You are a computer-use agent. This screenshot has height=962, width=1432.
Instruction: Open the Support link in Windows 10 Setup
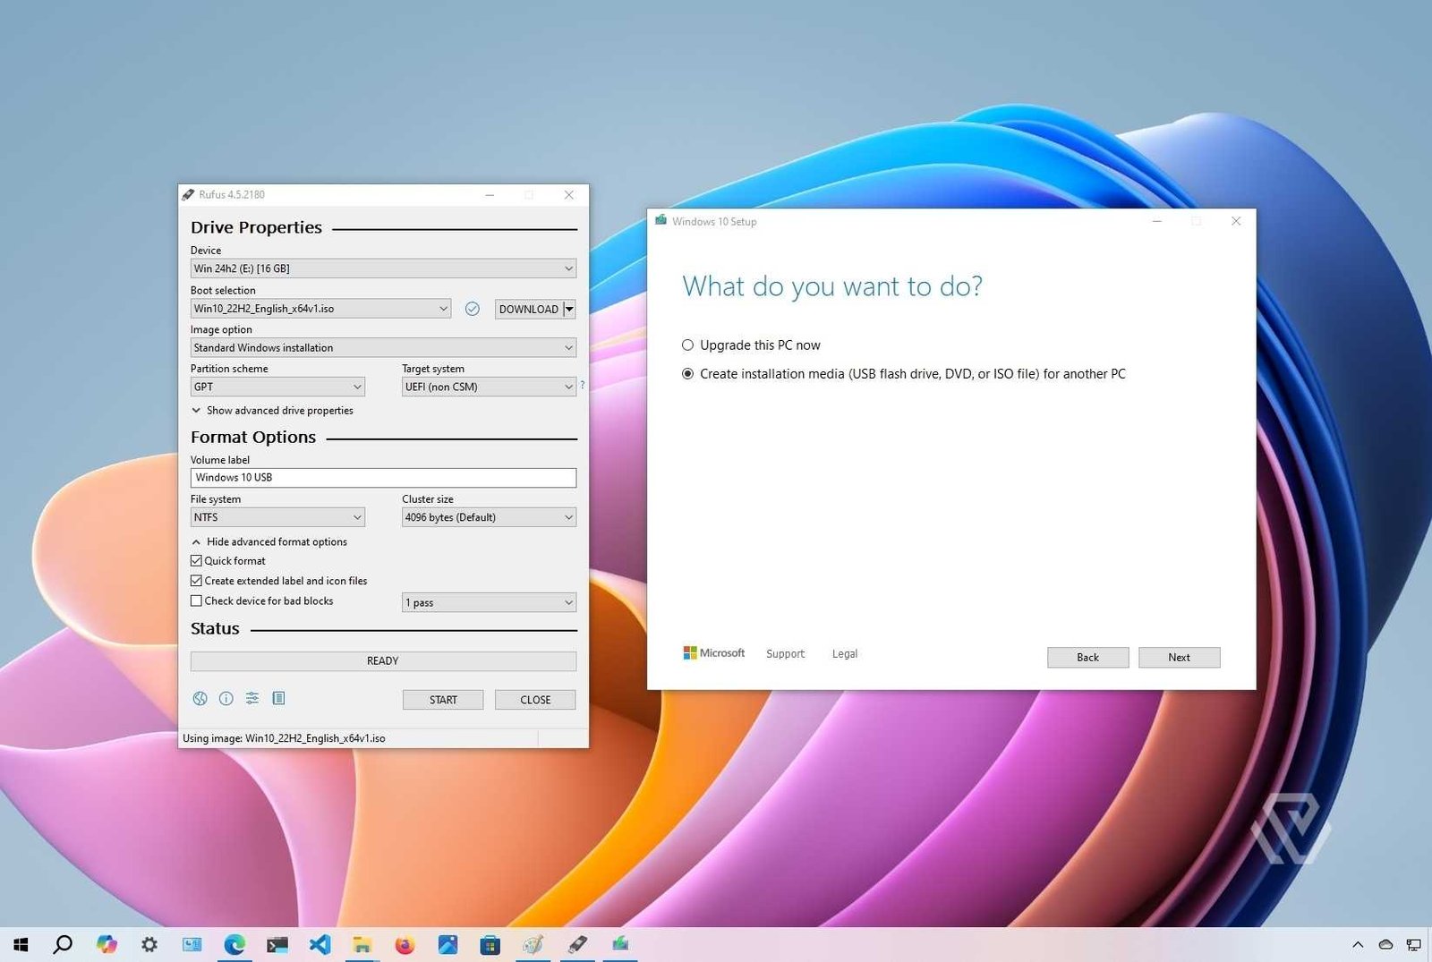[785, 653]
